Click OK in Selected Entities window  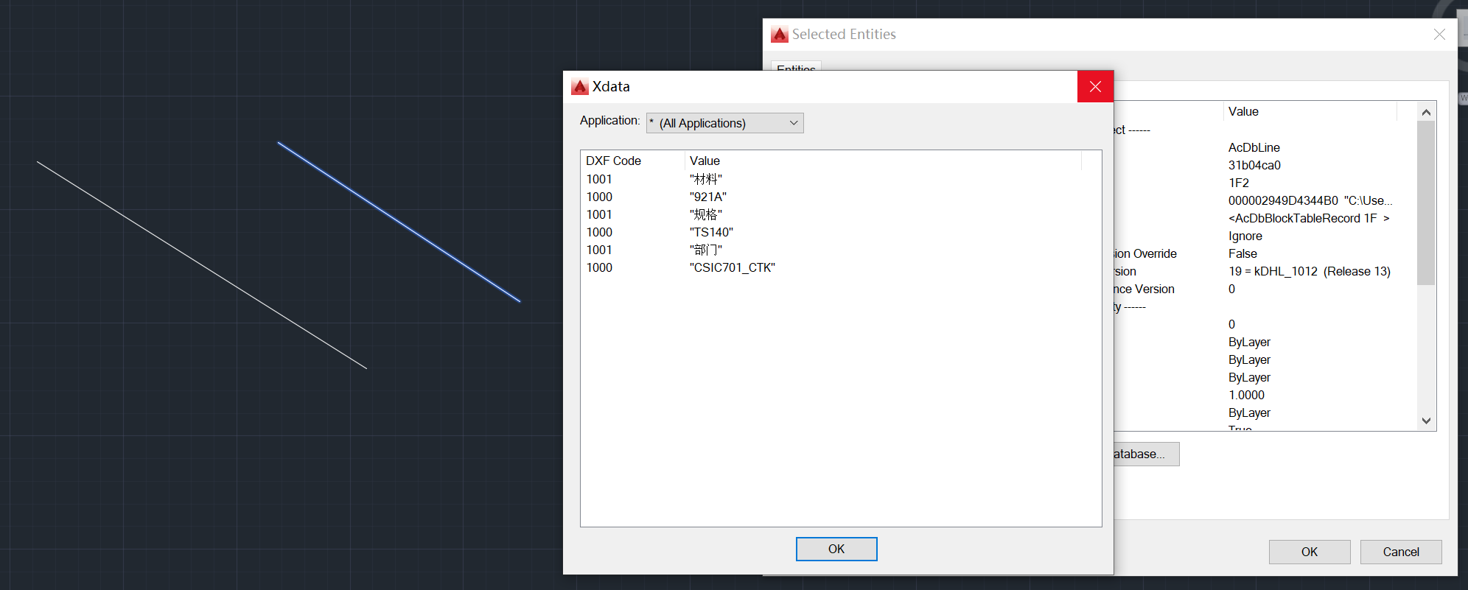(x=1309, y=552)
